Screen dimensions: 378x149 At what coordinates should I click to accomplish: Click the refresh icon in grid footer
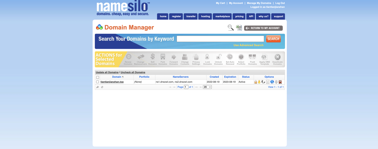click(102, 87)
